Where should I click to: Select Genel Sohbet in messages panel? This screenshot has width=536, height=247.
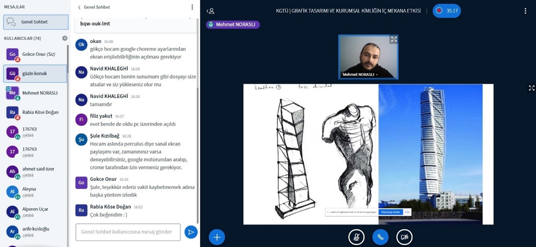point(36,22)
